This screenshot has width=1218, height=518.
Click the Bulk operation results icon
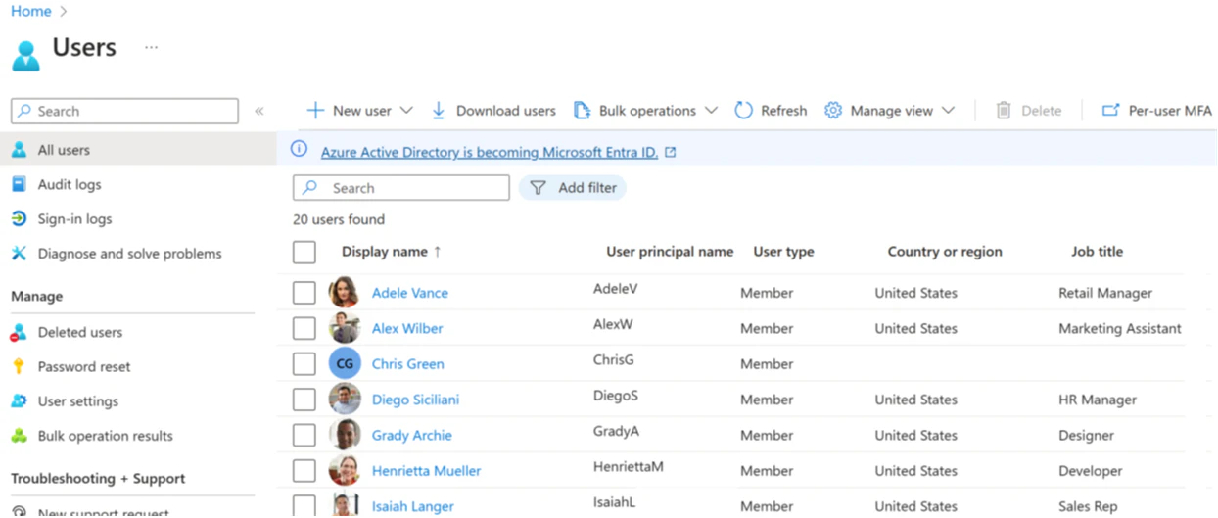pyautogui.click(x=19, y=436)
